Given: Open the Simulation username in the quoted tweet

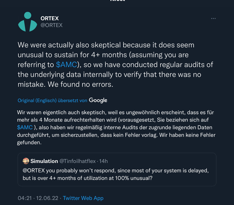Looking at the screenshot, I should tap(44, 161).
